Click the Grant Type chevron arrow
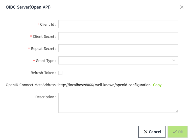 click(174, 60)
